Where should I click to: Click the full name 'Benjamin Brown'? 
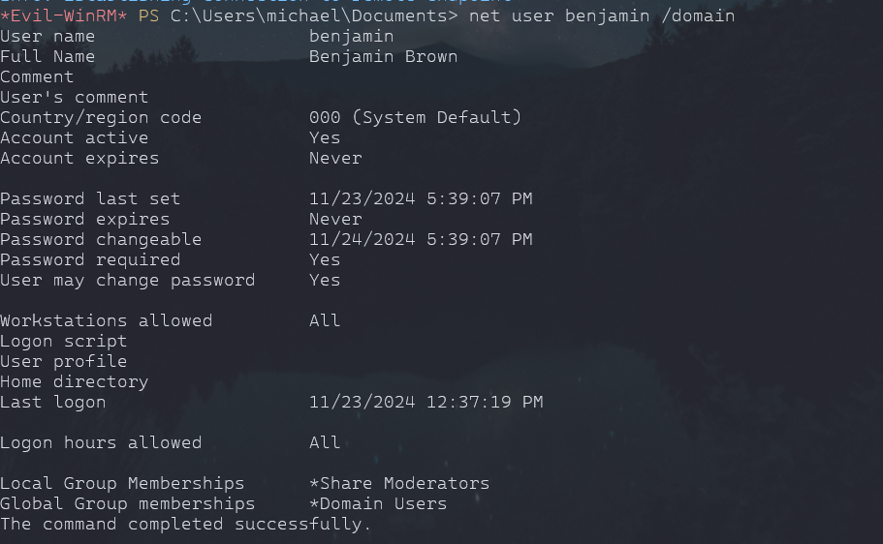pyautogui.click(x=383, y=56)
